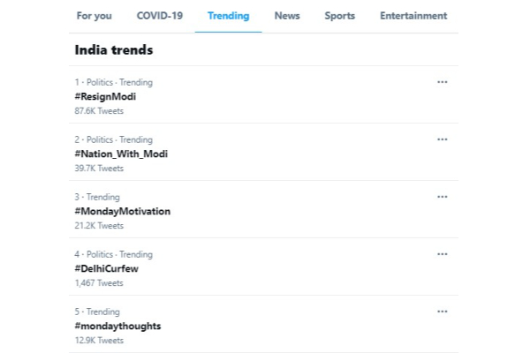Open the #mondaythoughts hashtag

click(x=117, y=326)
